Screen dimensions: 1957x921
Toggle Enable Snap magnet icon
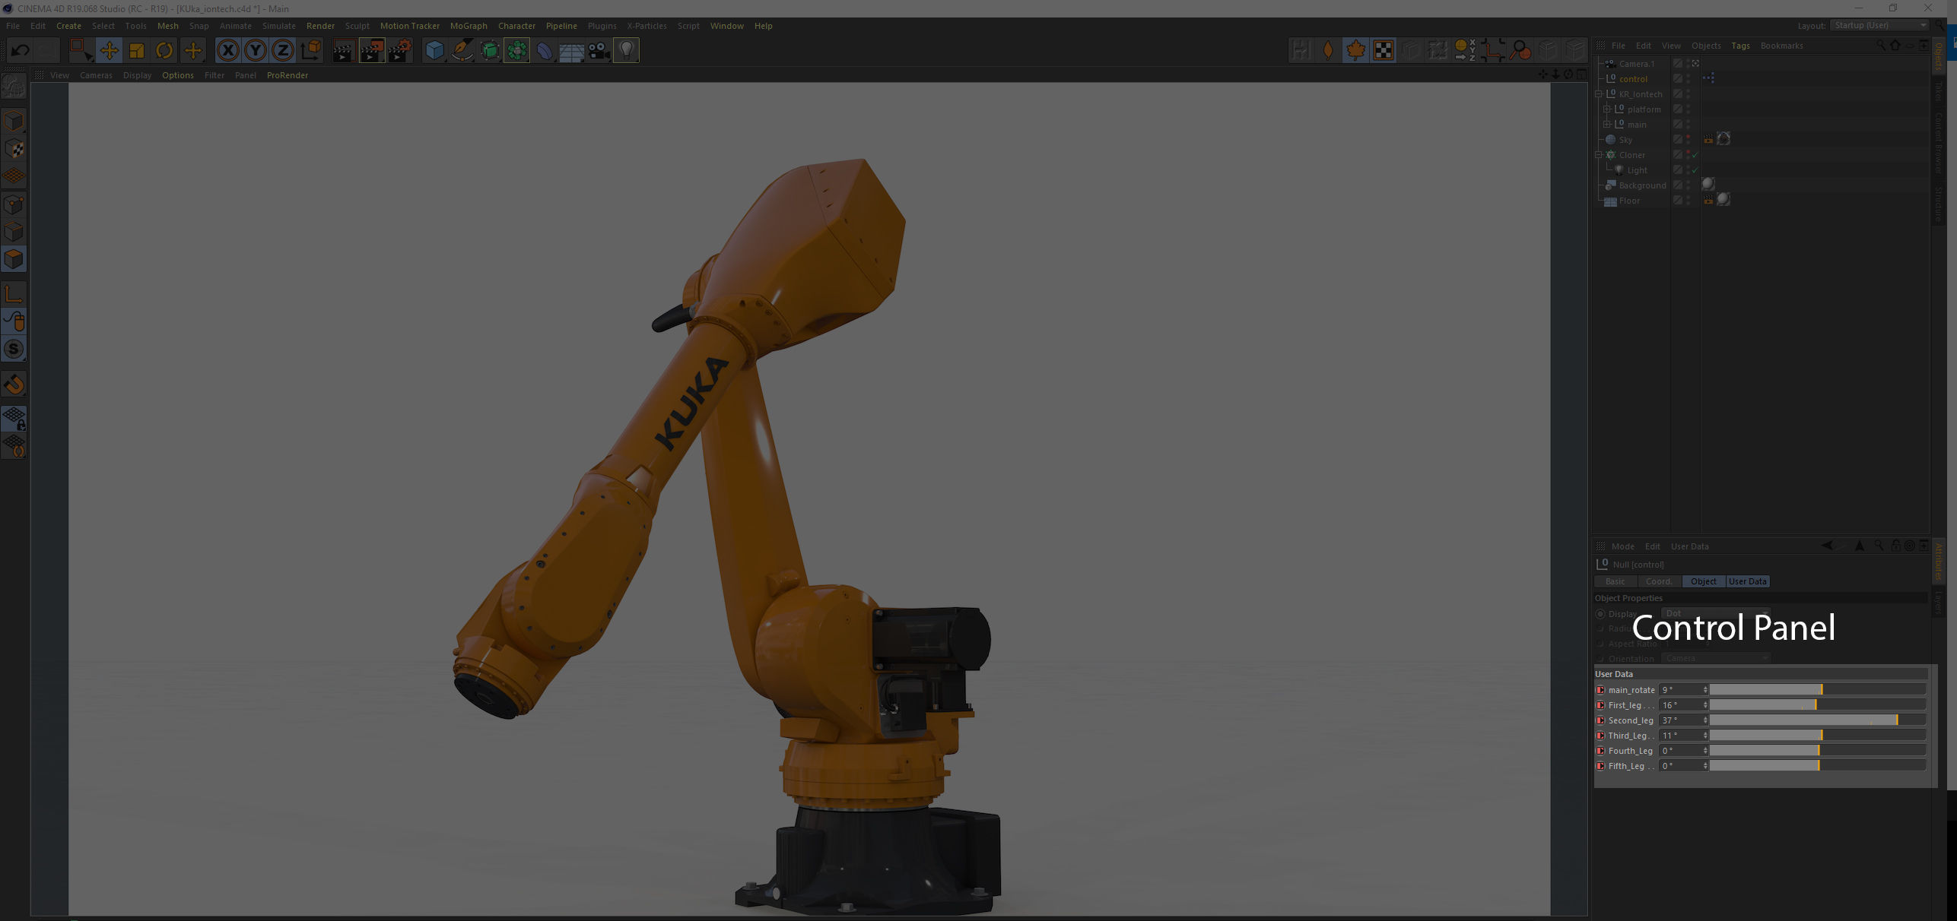tap(14, 384)
